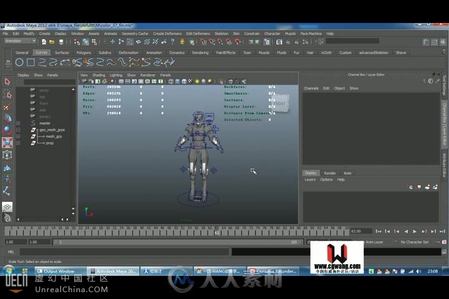449x299 pixels.
Task: Click the New Scene icon
Action: 44,42
